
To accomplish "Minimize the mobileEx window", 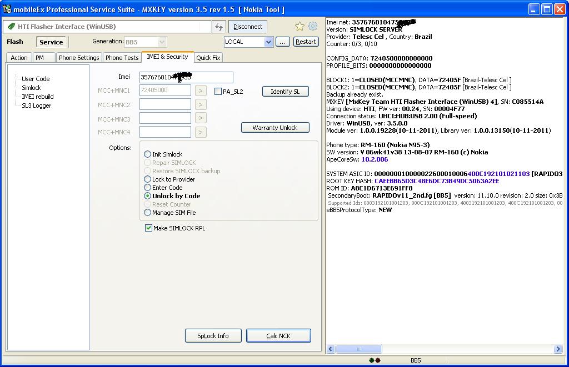I will coord(533,9).
